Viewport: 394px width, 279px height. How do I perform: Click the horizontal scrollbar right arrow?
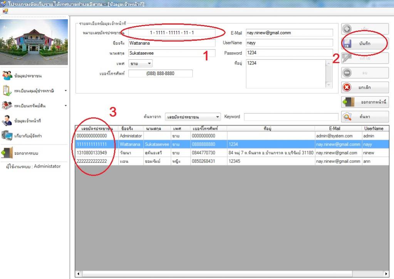coord(386,274)
